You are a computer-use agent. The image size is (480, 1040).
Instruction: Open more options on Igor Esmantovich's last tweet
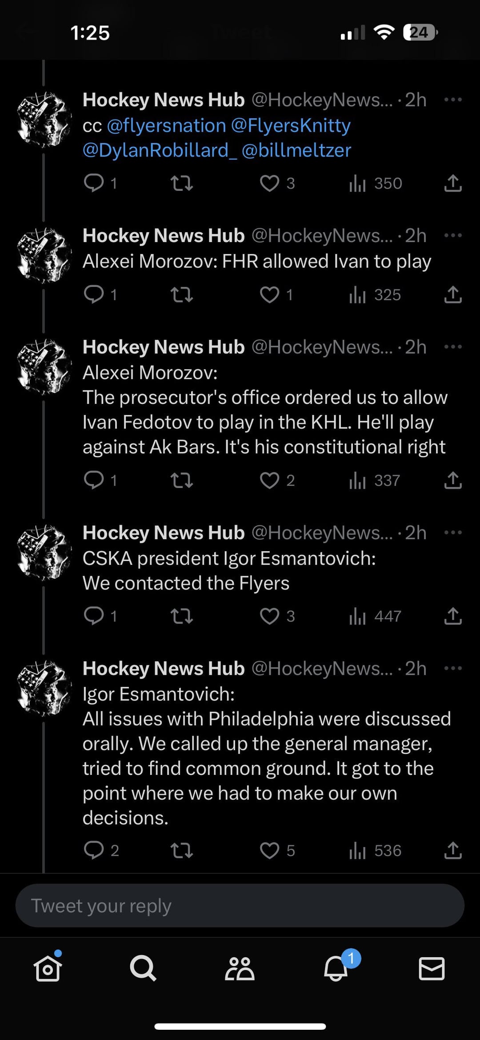point(453,668)
